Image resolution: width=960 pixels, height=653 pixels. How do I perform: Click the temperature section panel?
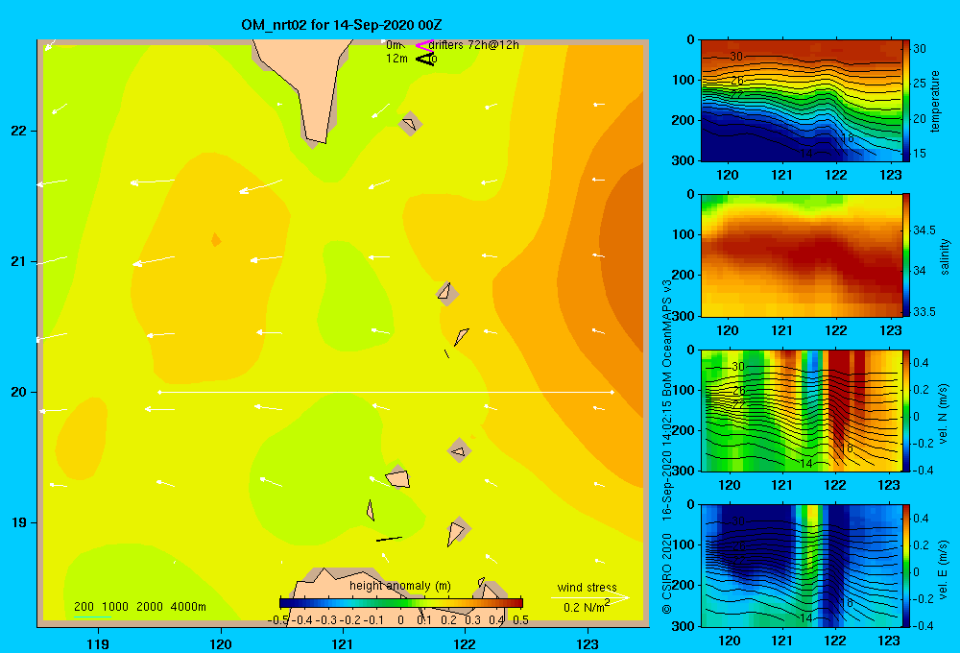click(x=802, y=101)
